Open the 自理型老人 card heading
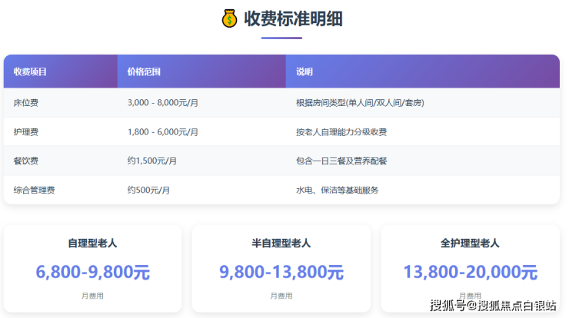The height and width of the screenshot is (318, 569). [92, 243]
